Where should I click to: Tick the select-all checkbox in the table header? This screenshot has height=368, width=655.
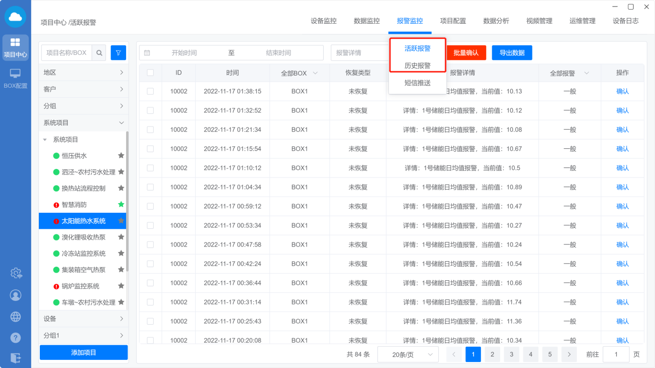click(150, 73)
